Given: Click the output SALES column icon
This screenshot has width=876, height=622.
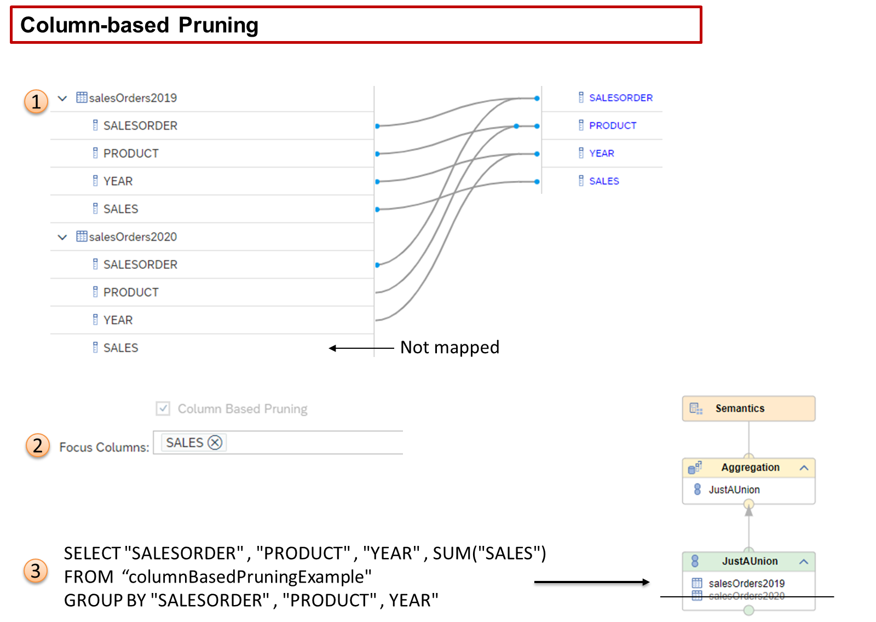Looking at the screenshot, I should (x=581, y=181).
